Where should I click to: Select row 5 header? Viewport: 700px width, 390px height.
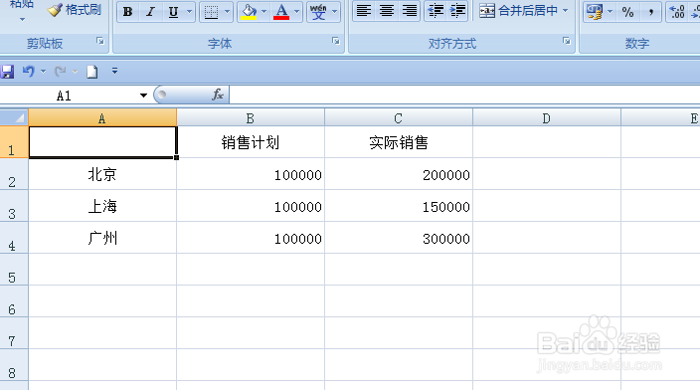13,270
